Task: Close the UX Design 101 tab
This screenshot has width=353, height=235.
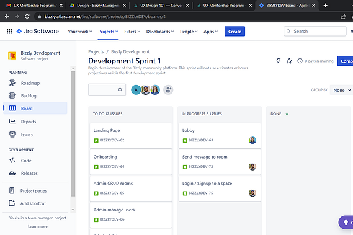Action: (x=187, y=6)
